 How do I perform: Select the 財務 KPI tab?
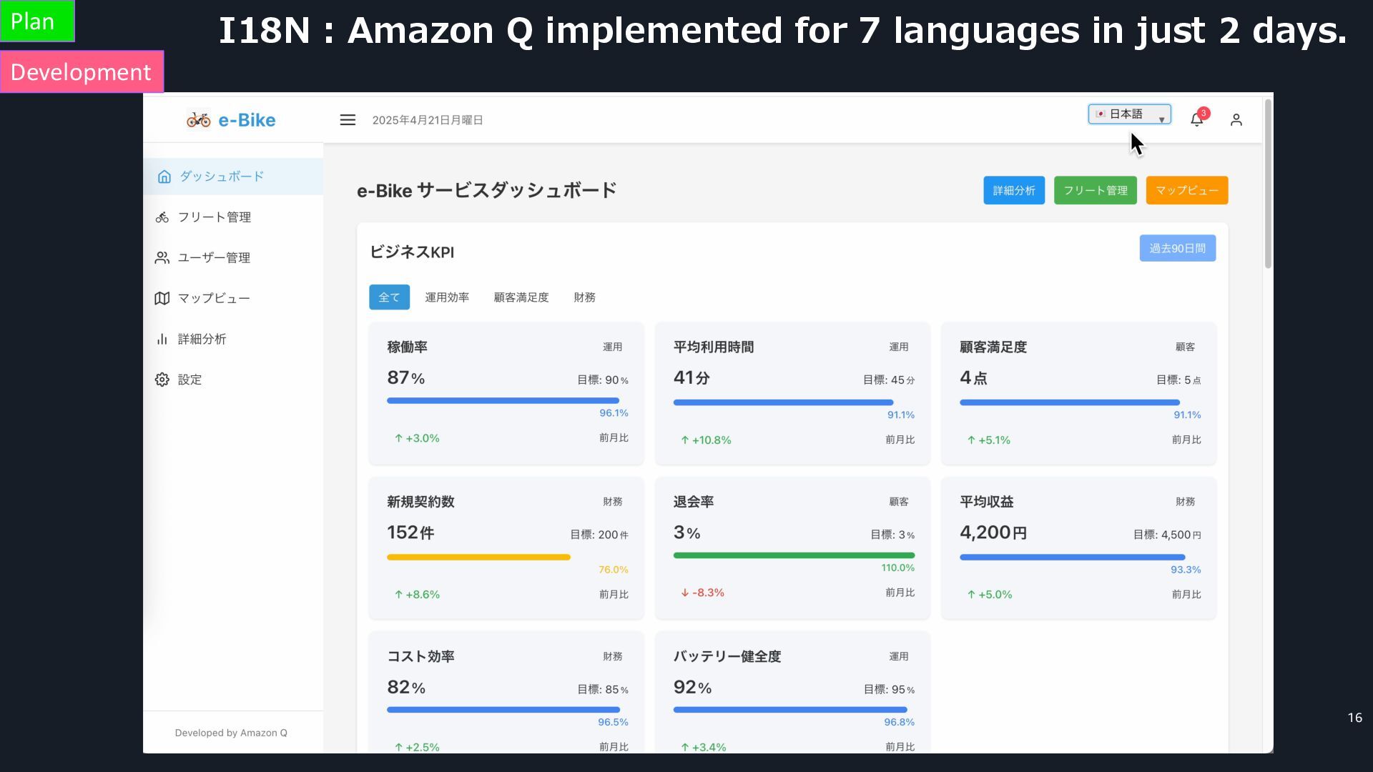coord(584,297)
